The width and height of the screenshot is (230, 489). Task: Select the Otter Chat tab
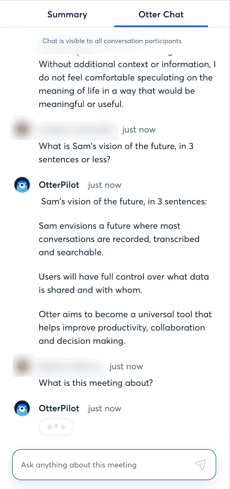[161, 14]
